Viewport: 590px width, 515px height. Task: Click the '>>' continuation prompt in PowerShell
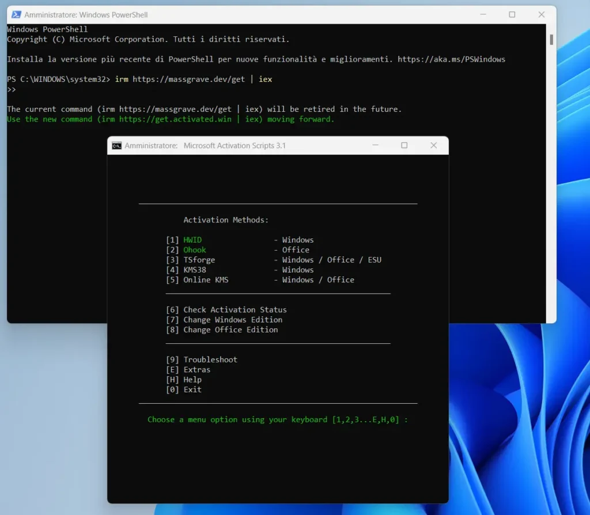[12, 89]
